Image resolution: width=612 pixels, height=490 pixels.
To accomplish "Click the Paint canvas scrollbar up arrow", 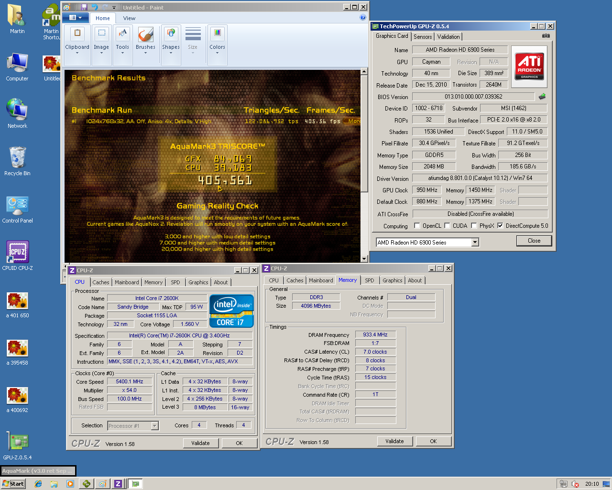I will [364, 71].
